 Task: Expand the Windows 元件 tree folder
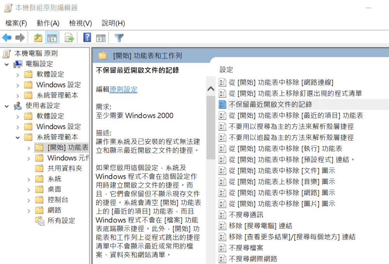pyautogui.click(x=29, y=159)
